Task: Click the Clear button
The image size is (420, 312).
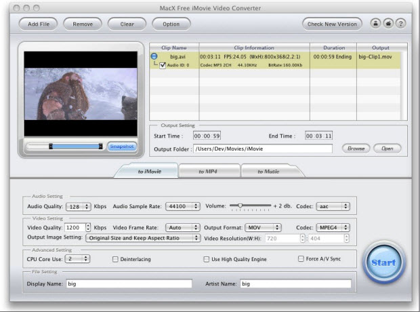Action: (127, 24)
